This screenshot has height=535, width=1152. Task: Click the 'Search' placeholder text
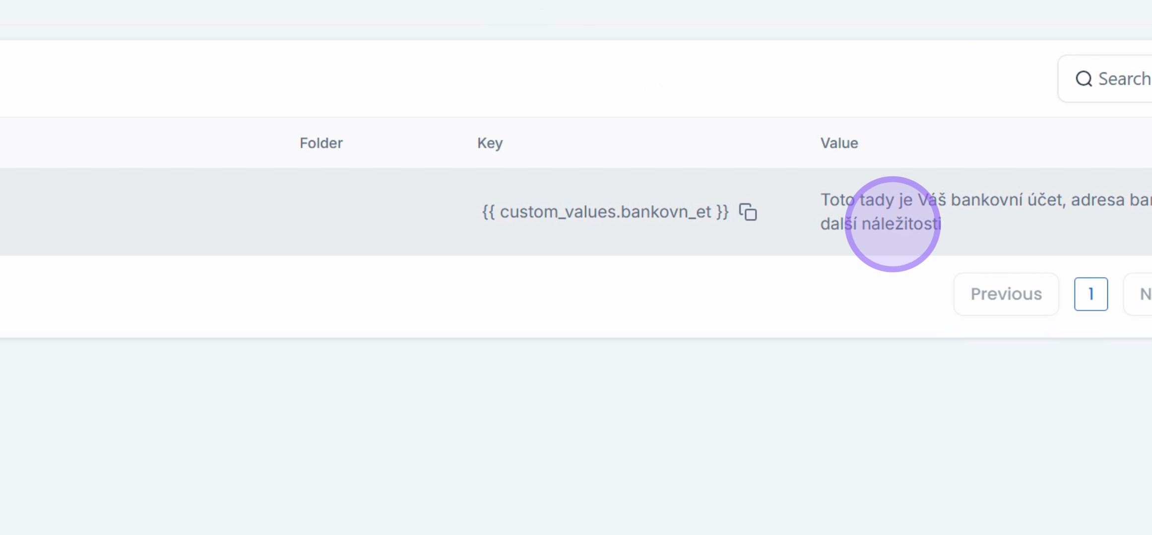(1124, 79)
